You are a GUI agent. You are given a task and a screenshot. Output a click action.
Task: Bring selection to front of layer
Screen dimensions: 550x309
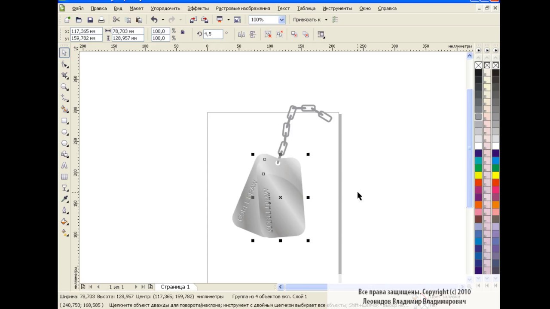(x=294, y=34)
